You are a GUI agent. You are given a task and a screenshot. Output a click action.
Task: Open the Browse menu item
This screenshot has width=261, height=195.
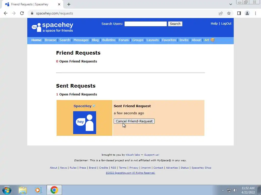[x=50, y=40]
